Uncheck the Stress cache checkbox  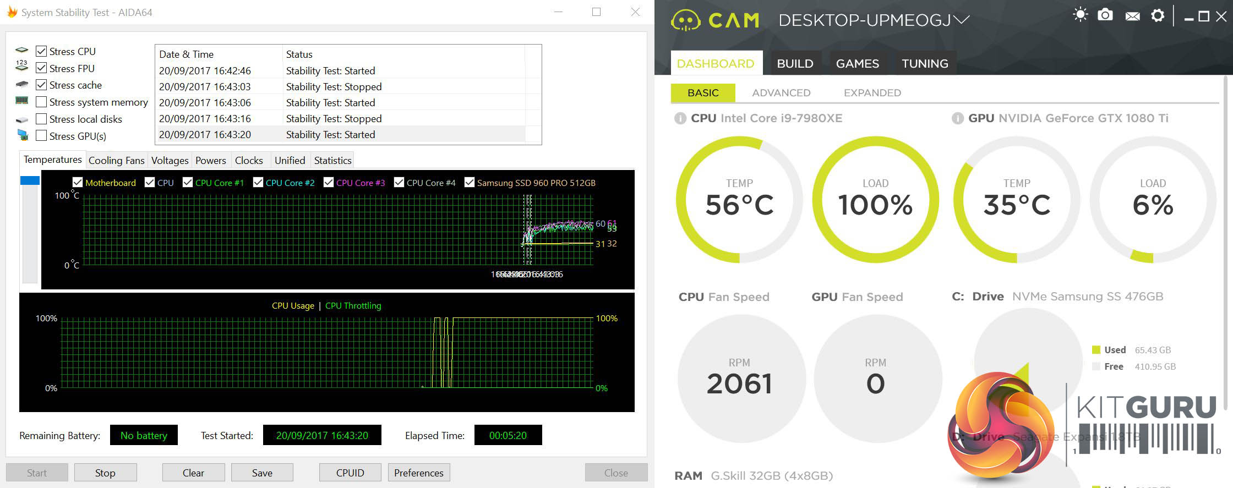click(x=41, y=85)
